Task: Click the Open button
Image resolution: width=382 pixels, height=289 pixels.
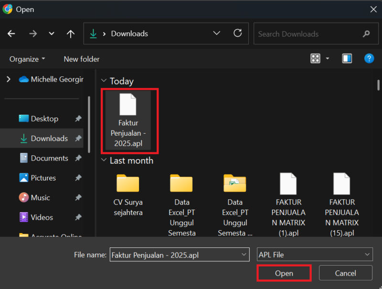Action: click(x=284, y=273)
